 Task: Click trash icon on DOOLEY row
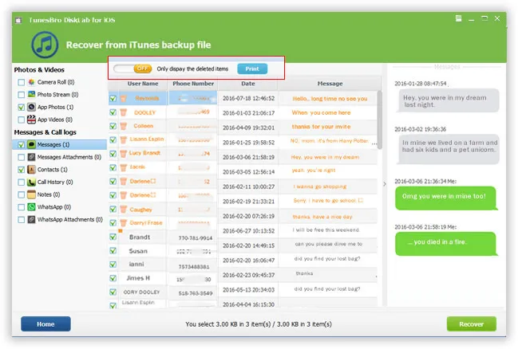pos(124,112)
